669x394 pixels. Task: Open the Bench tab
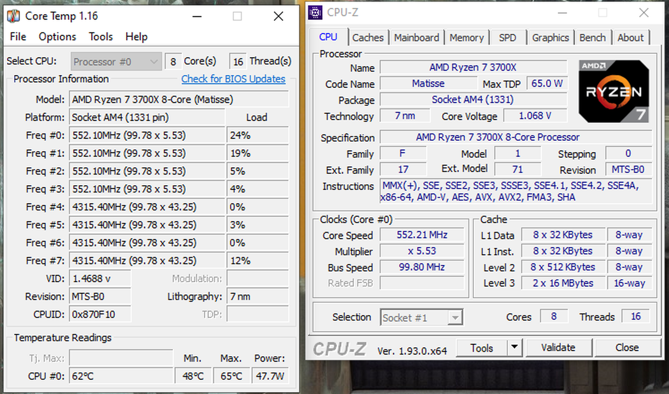592,37
